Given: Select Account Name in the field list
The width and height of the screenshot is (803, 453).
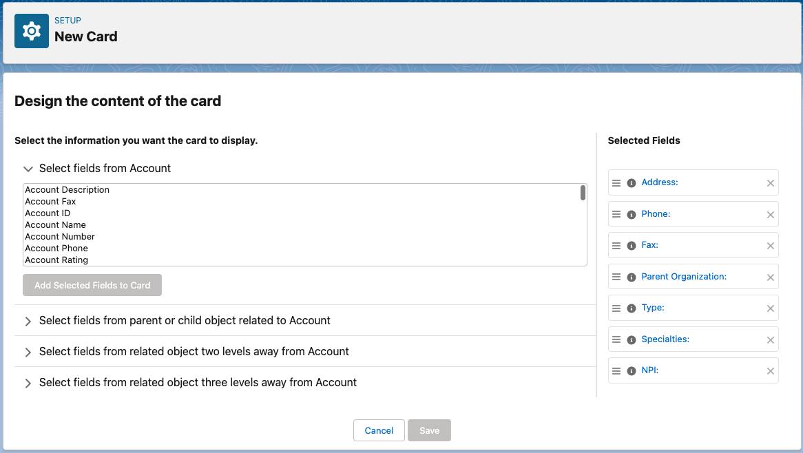Looking at the screenshot, I should coord(55,224).
